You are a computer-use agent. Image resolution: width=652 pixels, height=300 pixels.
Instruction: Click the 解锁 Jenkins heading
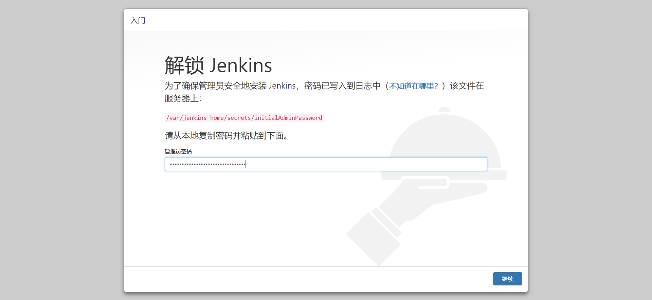click(218, 65)
